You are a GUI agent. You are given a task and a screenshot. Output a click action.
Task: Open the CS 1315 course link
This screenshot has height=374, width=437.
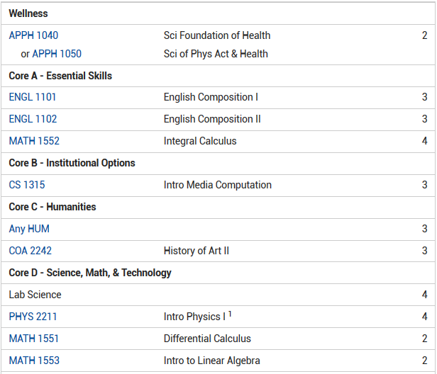click(27, 185)
